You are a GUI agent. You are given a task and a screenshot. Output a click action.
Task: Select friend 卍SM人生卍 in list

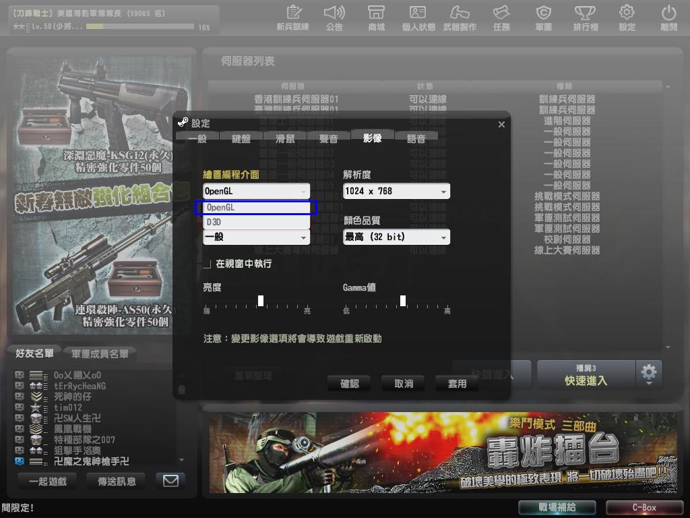click(x=77, y=418)
